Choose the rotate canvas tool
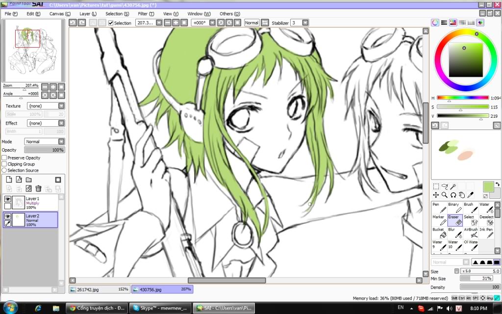 click(x=453, y=195)
